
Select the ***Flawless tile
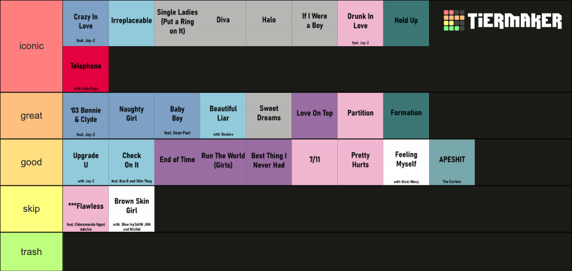point(86,209)
